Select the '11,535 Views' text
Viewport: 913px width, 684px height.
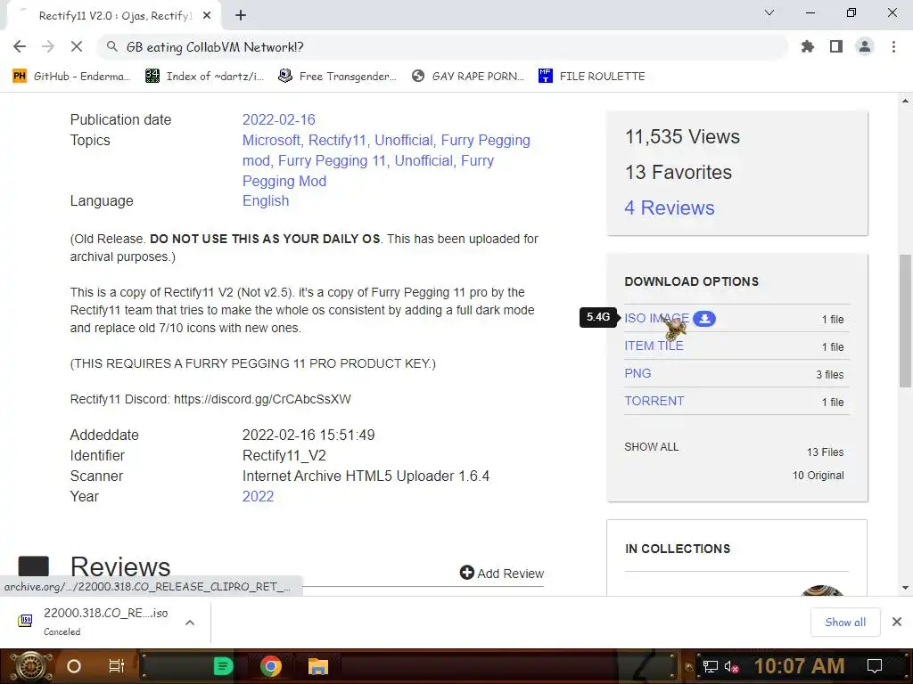tap(682, 136)
